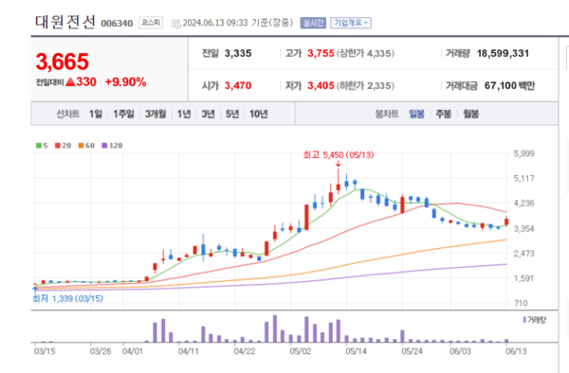
Task: Select the 1주일 line chart tab
Action: coord(123,114)
